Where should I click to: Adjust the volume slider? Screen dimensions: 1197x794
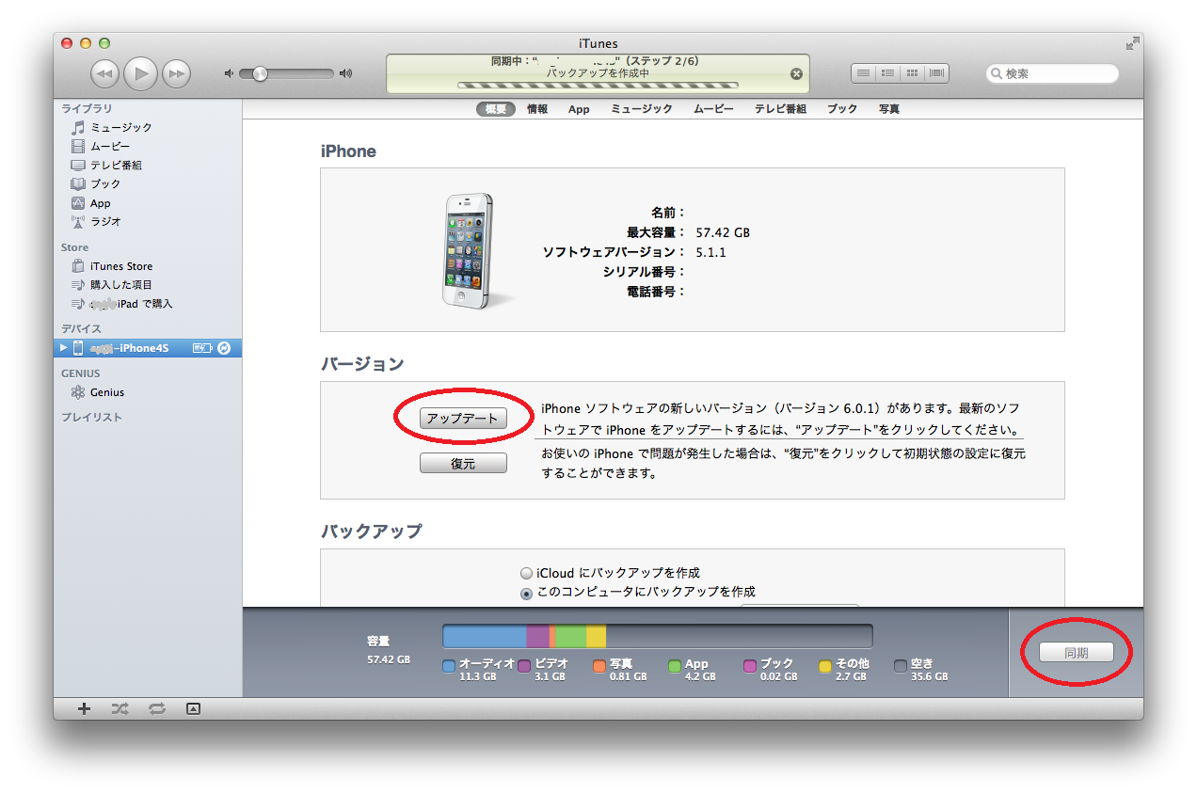[x=261, y=73]
